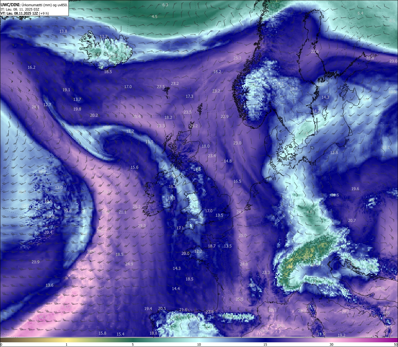Viewport: 398px width, 347px height.
Task: Click the 20.7 value on the map
Action: pos(352,220)
